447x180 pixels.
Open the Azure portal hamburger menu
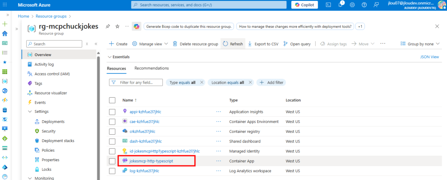[7, 5]
